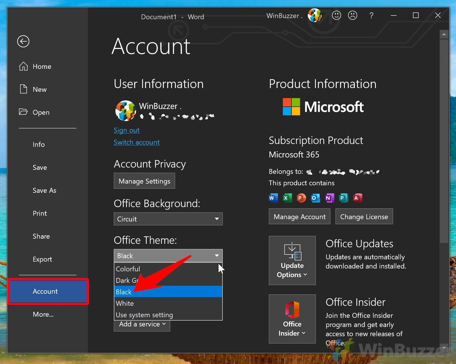Viewport: 456px width, 364px height.
Task: Close the Word window
Action: 438,15
